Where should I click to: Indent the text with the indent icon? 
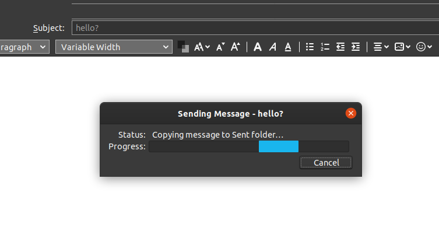(x=356, y=47)
